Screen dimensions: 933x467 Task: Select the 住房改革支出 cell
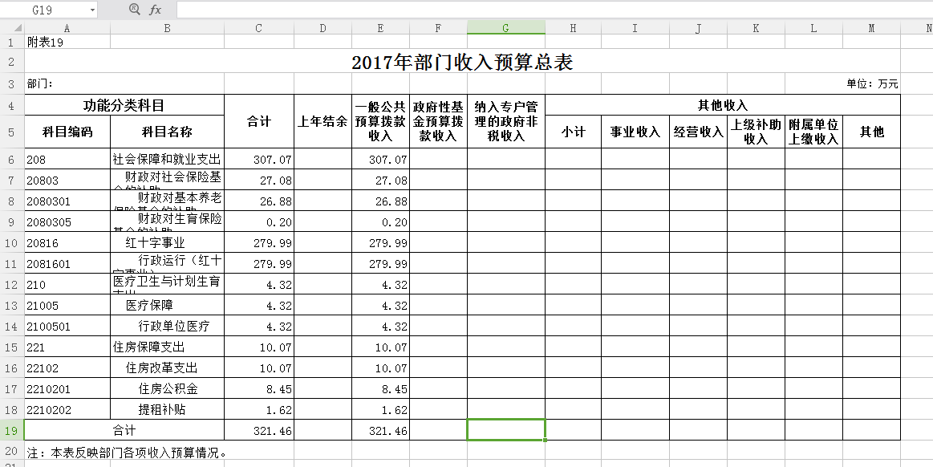tap(167, 368)
